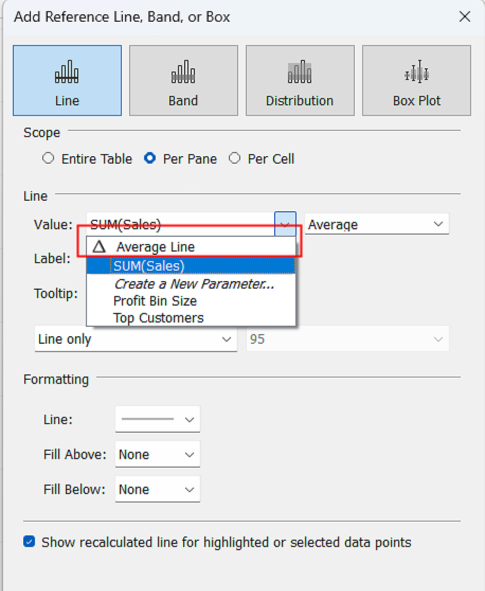Expand the Line only dropdown
Screen dimensions: 485x591
(x=136, y=339)
